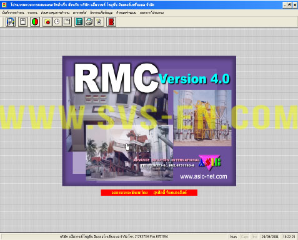Open the กำหนดค่าระบบ menu

(x=126, y=12)
